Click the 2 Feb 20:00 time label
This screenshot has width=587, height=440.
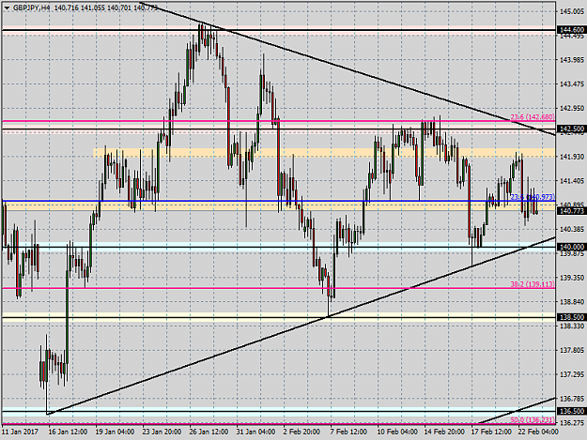pos(301,432)
